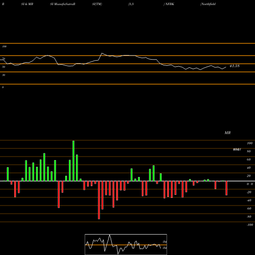Click the MR axis label -80
255x255 pixels.
[x=249, y=217]
